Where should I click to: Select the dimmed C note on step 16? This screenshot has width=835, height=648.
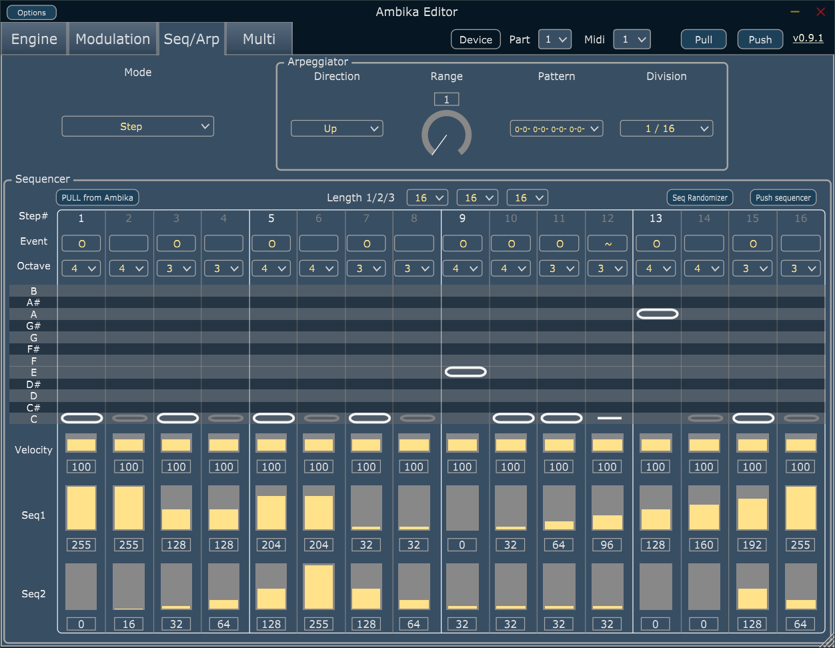[x=801, y=418]
